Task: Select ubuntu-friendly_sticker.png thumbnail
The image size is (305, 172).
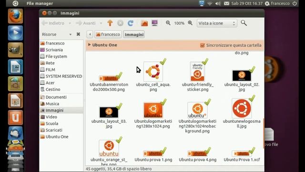Action: (197, 71)
